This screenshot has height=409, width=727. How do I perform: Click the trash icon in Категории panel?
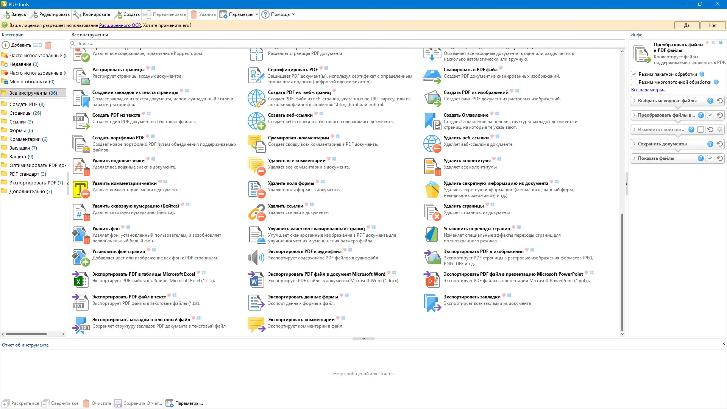pos(48,45)
